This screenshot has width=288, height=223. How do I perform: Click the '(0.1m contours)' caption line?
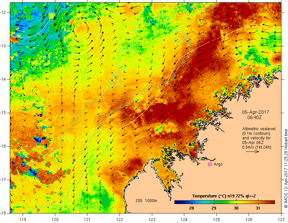256,133
